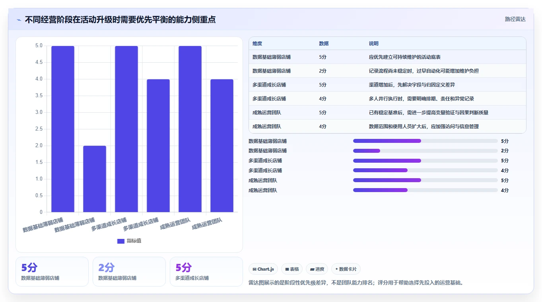
Task: Select the 进度 tag
Action: pos(317,269)
